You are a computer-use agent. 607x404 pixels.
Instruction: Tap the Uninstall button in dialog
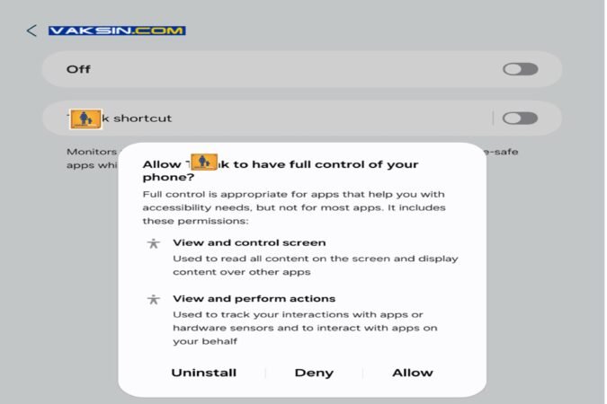[203, 373]
